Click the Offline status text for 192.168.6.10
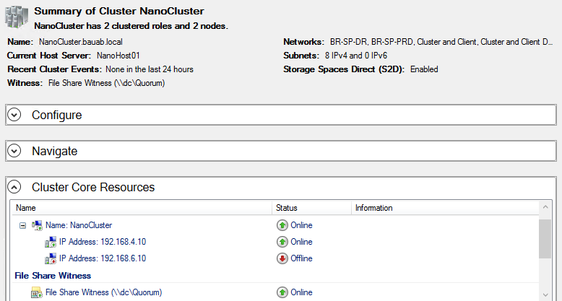The width and height of the screenshot is (562, 301). pos(301,258)
